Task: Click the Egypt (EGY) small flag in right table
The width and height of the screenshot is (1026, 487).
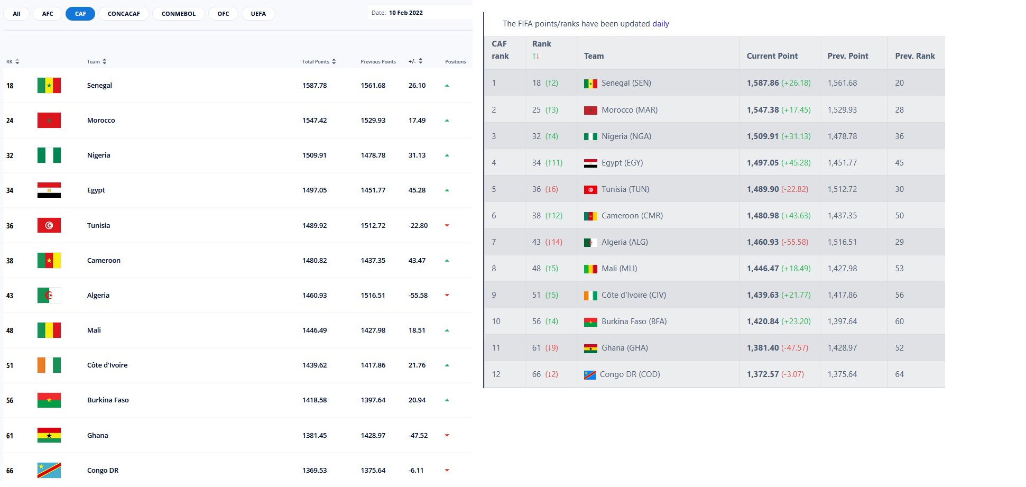Action: click(590, 163)
